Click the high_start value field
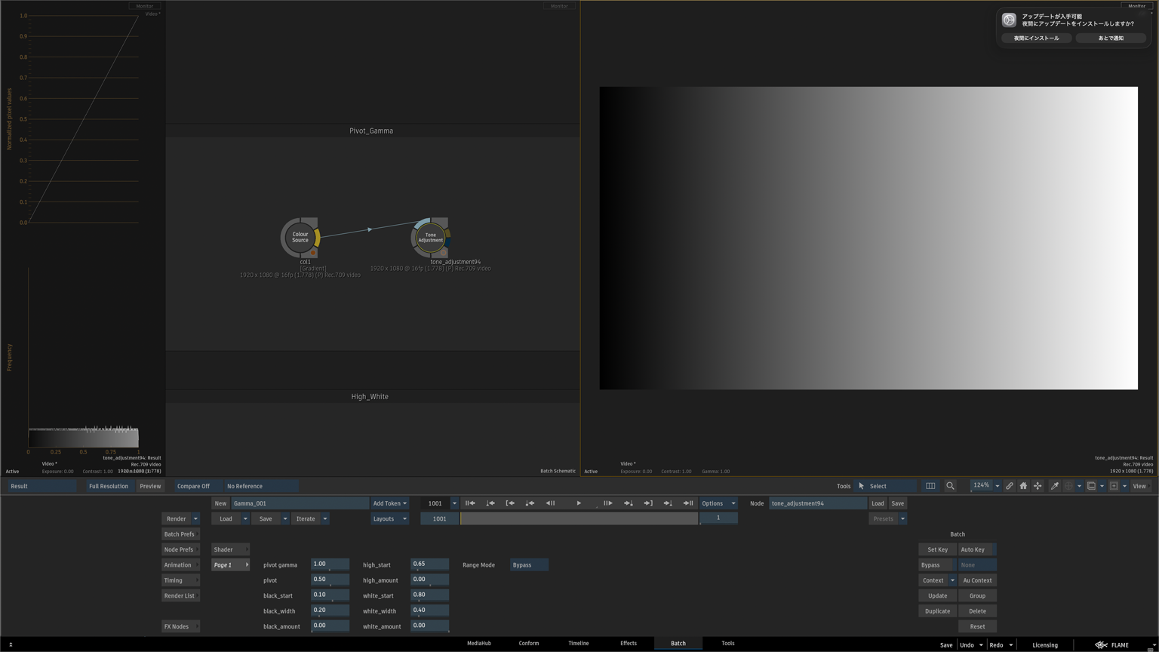Image resolution: width=1159 pixels, height=652 pixels. click(429, 564)
